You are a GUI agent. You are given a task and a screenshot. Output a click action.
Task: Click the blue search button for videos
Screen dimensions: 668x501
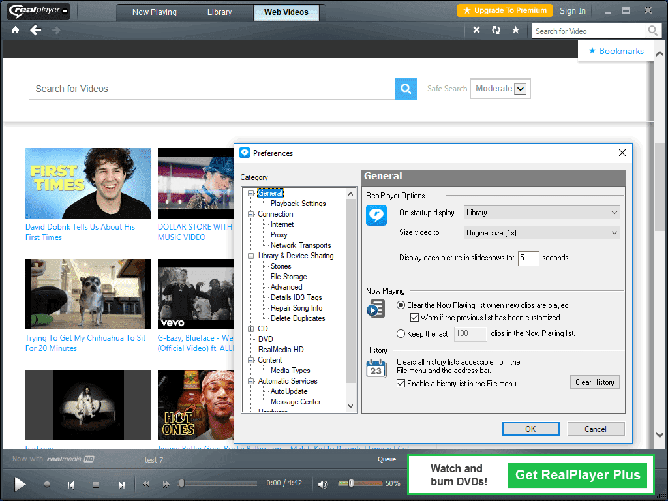pyautogui.click(x=406, y=89)
